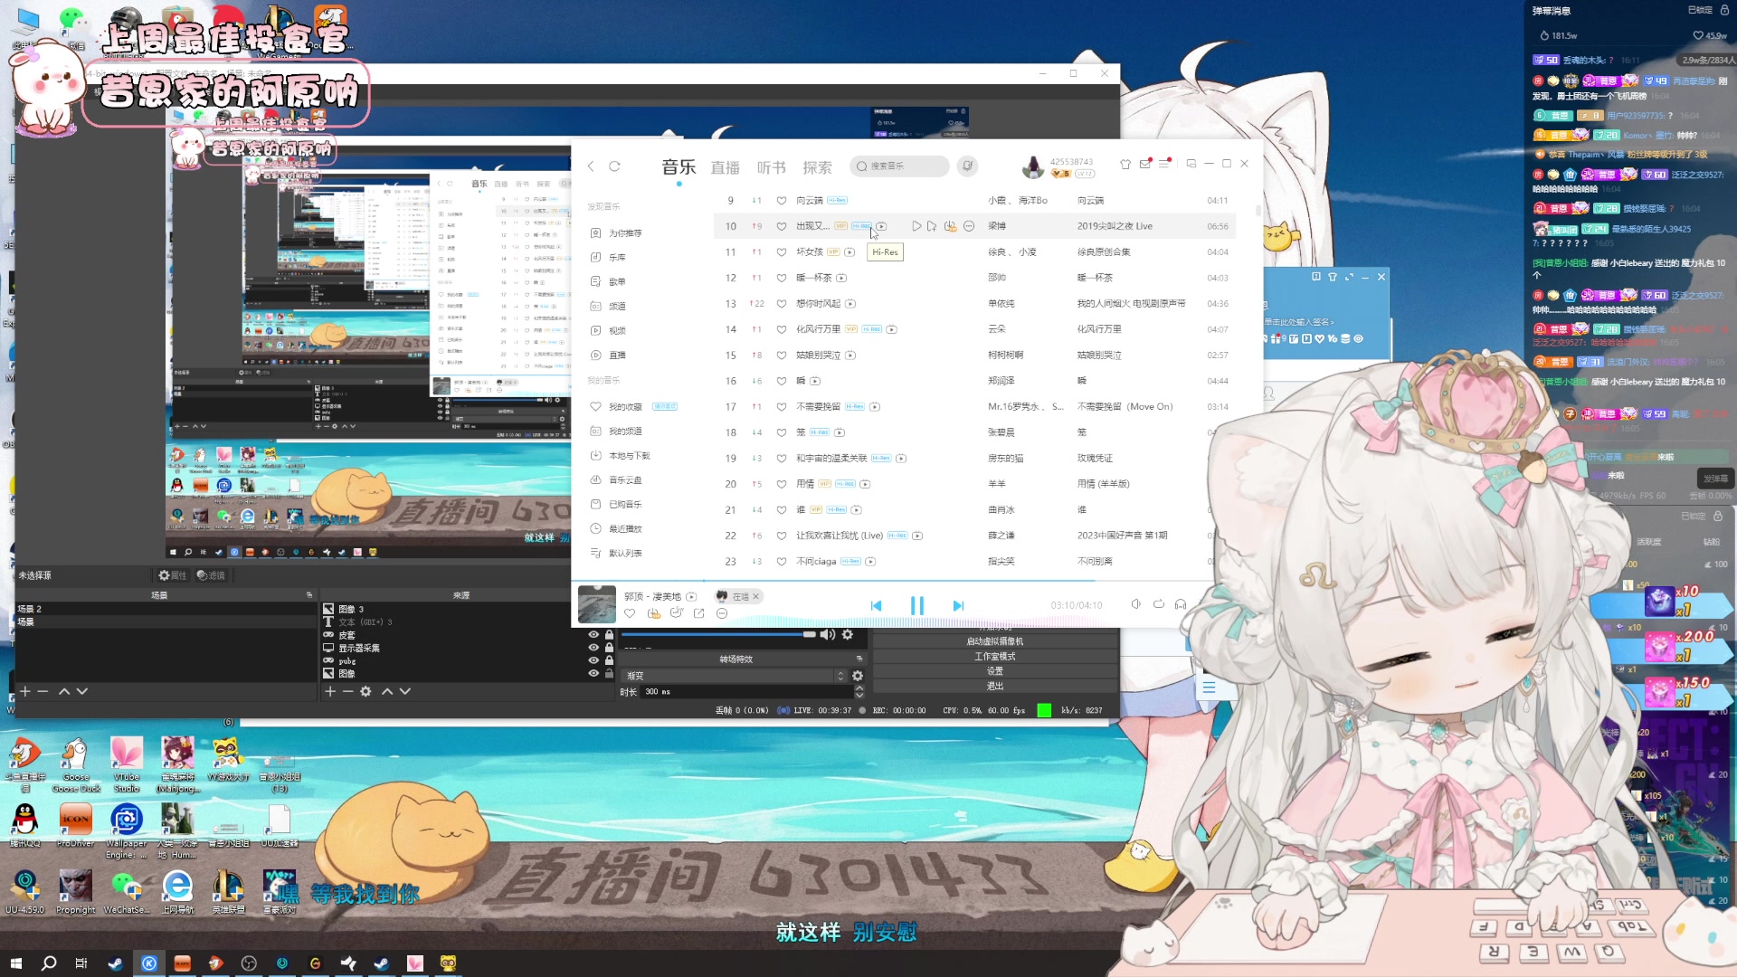Toggle visibility of 显示器采集 source
Viewport: 1737px width, 977px height.
click(x=593, y=648)
